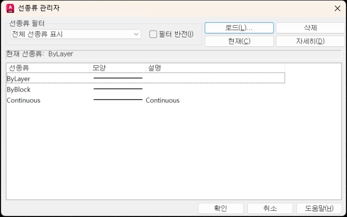
Task: Click the 로드(L)... button
Action: point(239,28)
